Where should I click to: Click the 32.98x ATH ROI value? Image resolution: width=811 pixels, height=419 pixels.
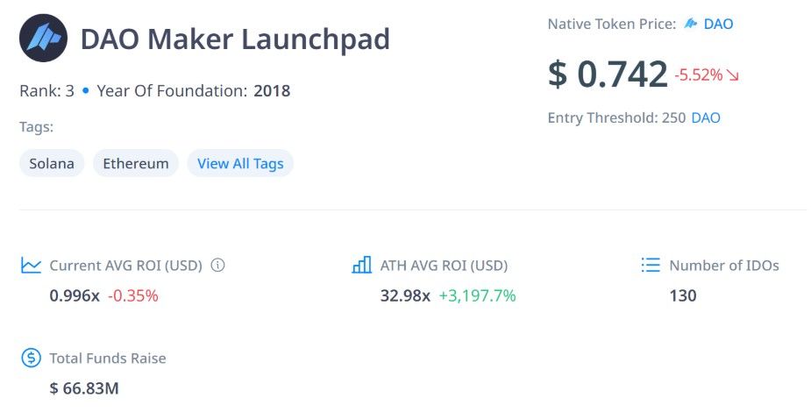(x=405, y=295)
